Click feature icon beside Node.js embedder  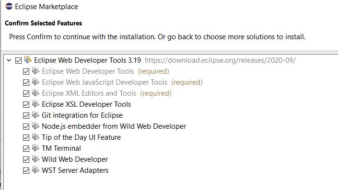[35, 126]
